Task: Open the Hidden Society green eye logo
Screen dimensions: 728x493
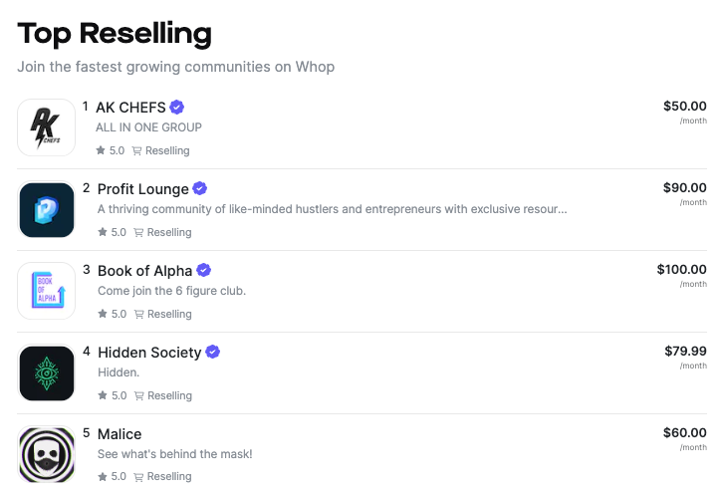Action: point(47,372)
